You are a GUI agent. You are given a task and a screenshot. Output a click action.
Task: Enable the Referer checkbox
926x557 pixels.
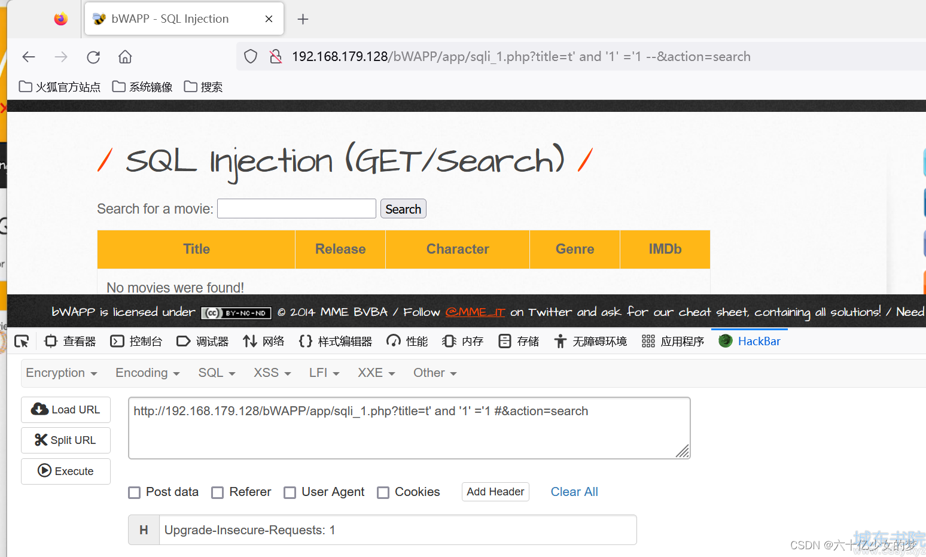(x=218, y=492)
